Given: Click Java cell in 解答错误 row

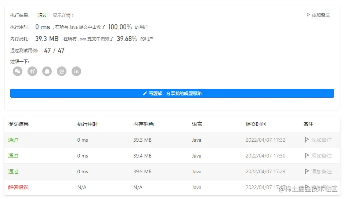Looking at the screenshot, I should tap(196, 187).
